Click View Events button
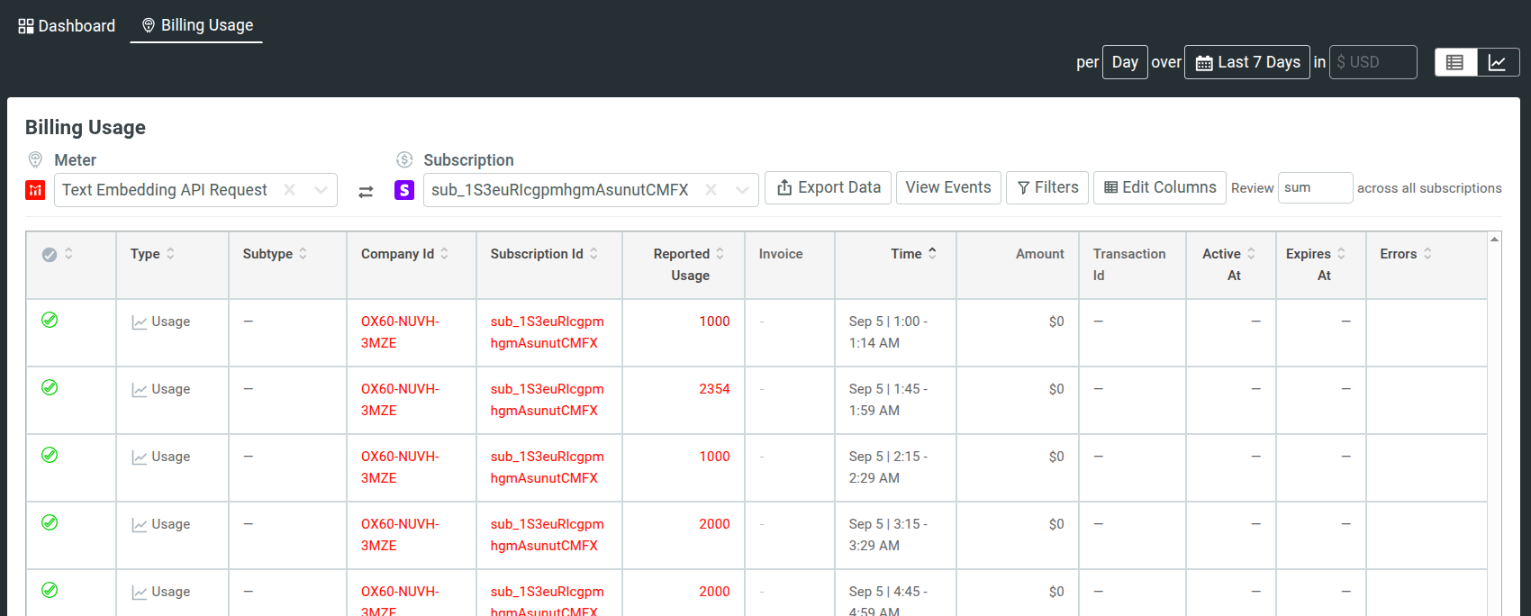 (x=948, y=187)
